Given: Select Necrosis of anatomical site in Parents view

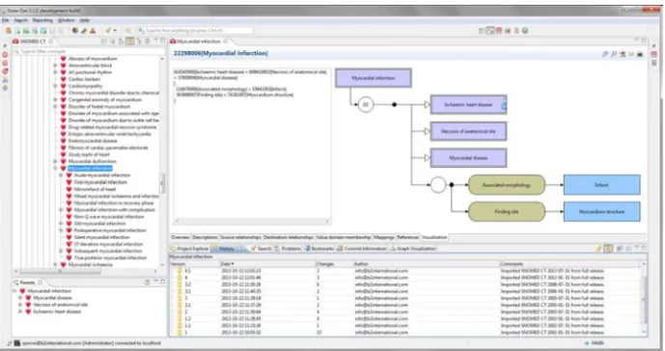Looking at the screenshot, I should (60, 305).
